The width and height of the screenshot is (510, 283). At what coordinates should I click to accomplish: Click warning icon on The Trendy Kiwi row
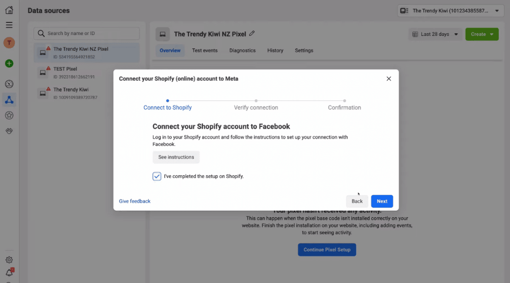[48, 89]
